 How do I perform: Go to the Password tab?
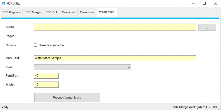click(x=68, y=12)
